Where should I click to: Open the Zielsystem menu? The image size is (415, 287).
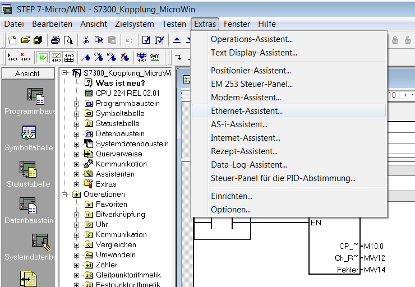click(135, 24)
